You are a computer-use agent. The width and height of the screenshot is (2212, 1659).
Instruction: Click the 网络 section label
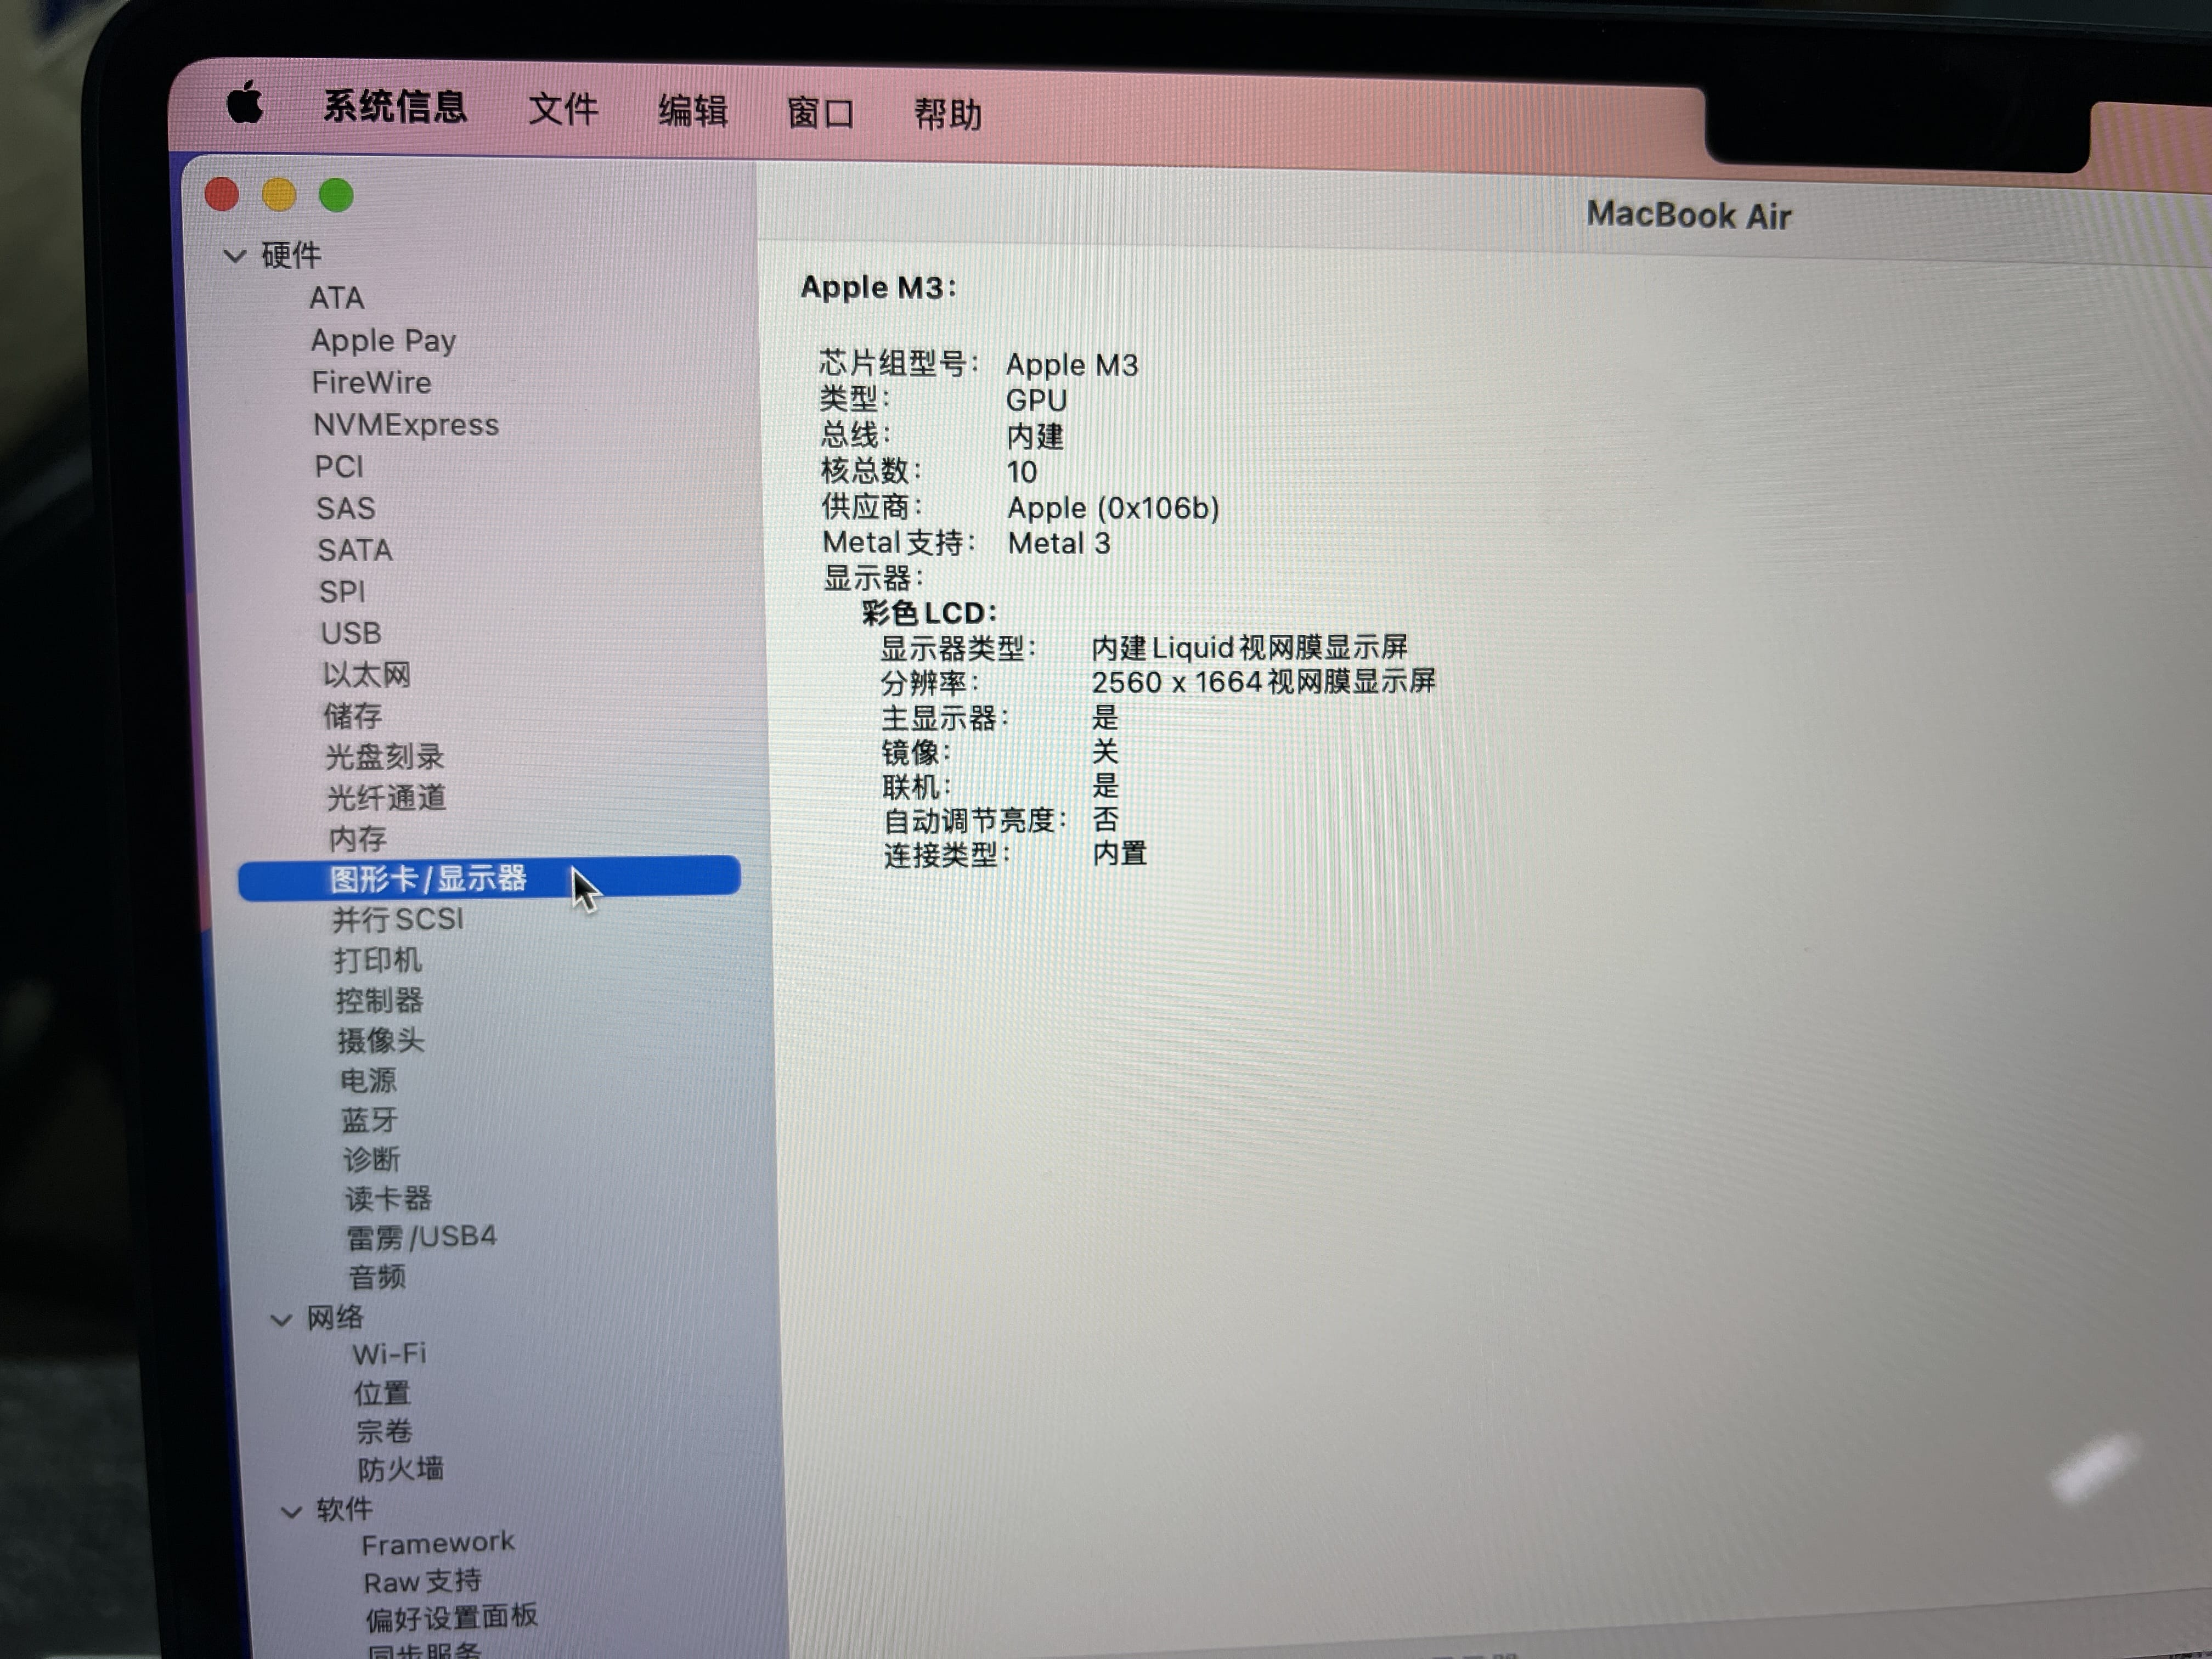click(335, 1318)
